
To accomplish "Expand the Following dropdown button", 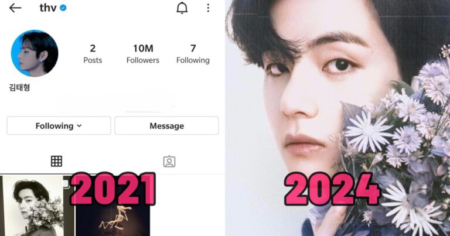I will click(x=59, y=125).
